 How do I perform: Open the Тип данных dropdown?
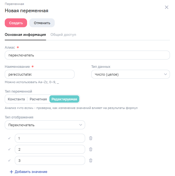pos(130,74)
